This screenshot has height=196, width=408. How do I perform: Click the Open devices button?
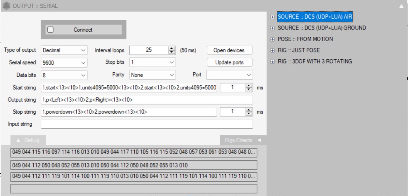coord(229,50)
